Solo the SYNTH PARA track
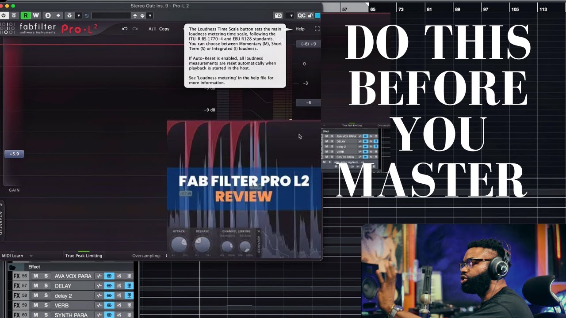This screenshot has width=566, height=318. pos(46,315)
